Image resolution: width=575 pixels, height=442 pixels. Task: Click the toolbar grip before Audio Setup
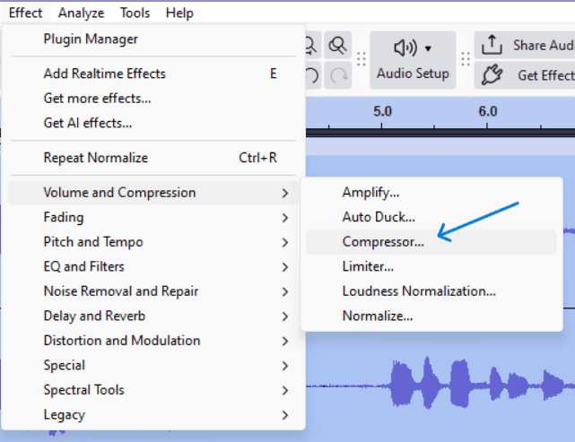(x=362, y=58)
